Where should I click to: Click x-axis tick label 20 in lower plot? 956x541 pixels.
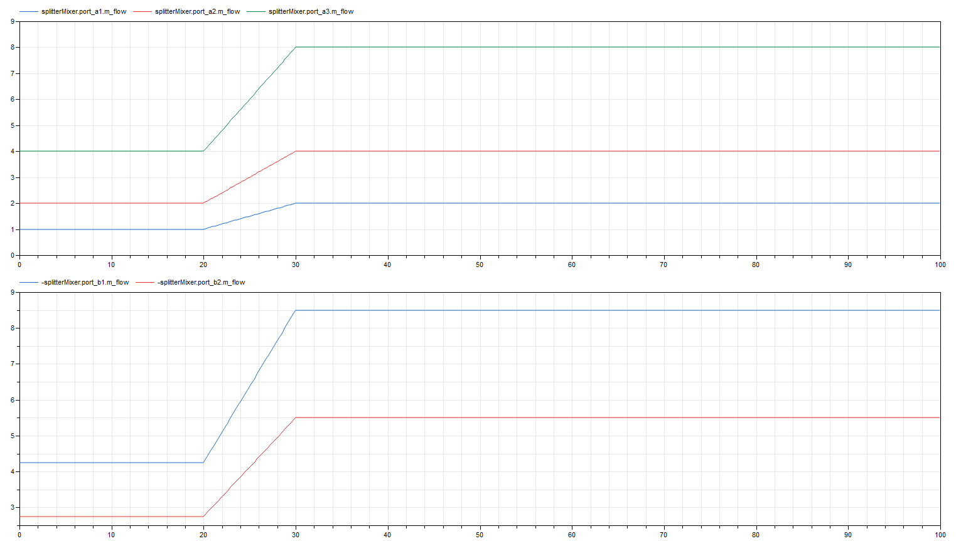pos(203,535)
